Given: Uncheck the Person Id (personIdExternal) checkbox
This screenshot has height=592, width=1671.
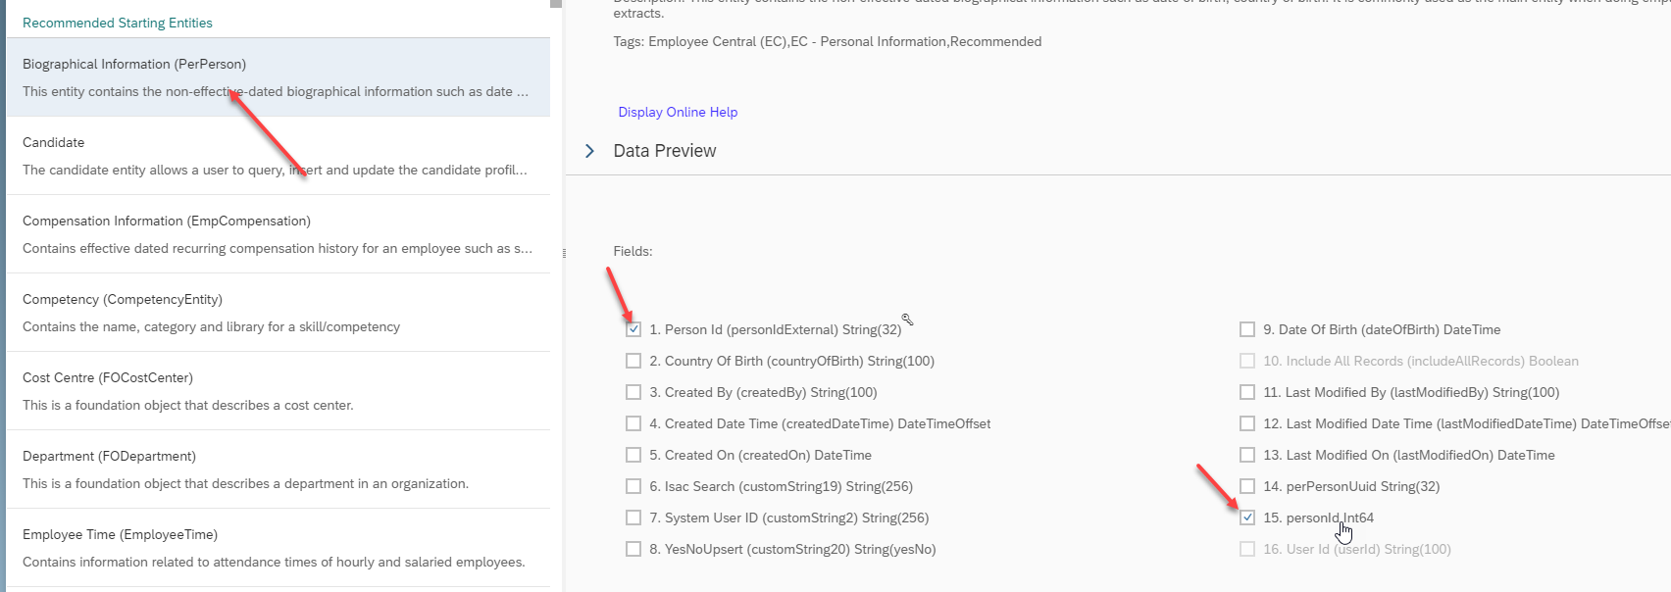Looking at the screenshot, I should click(633, 329).
